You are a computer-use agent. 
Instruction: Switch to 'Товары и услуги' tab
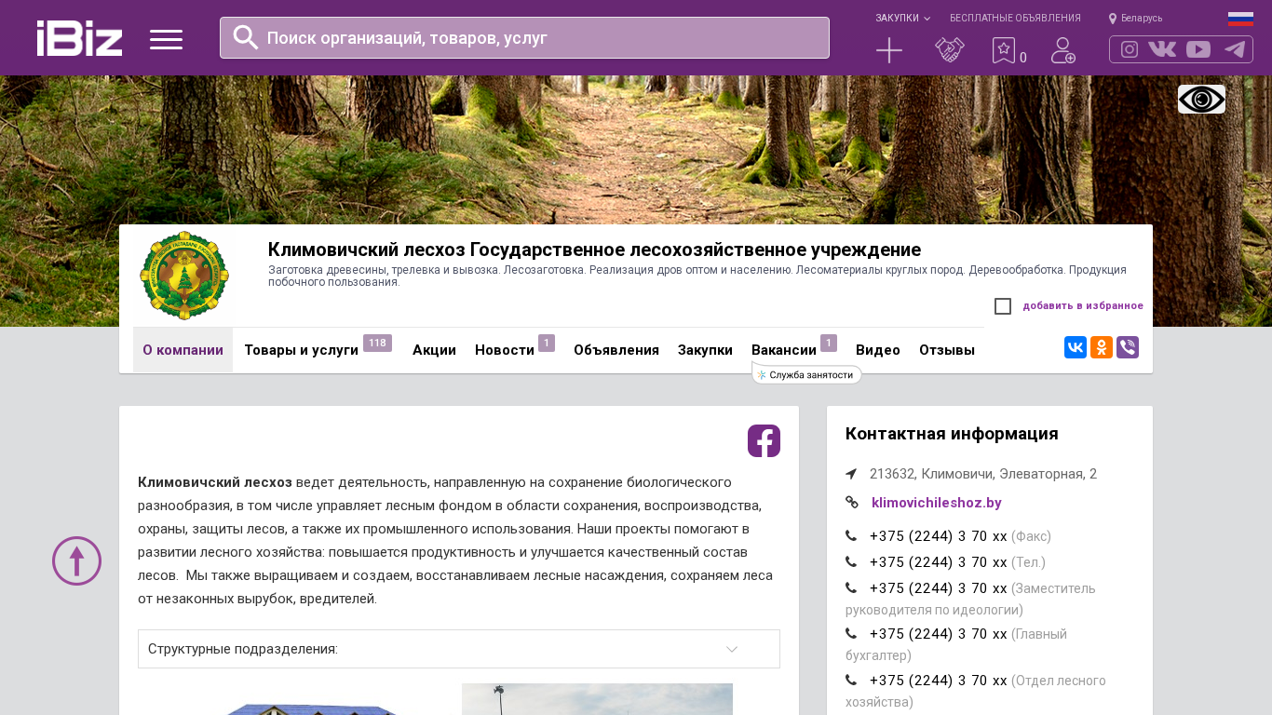(x=301, y=350)
